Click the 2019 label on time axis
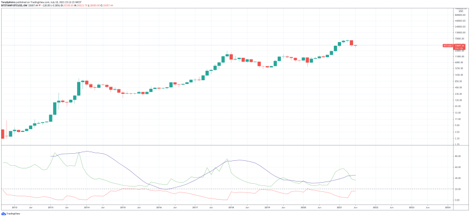470x217 pixels. pyautogui.click(x=267, y=207)
